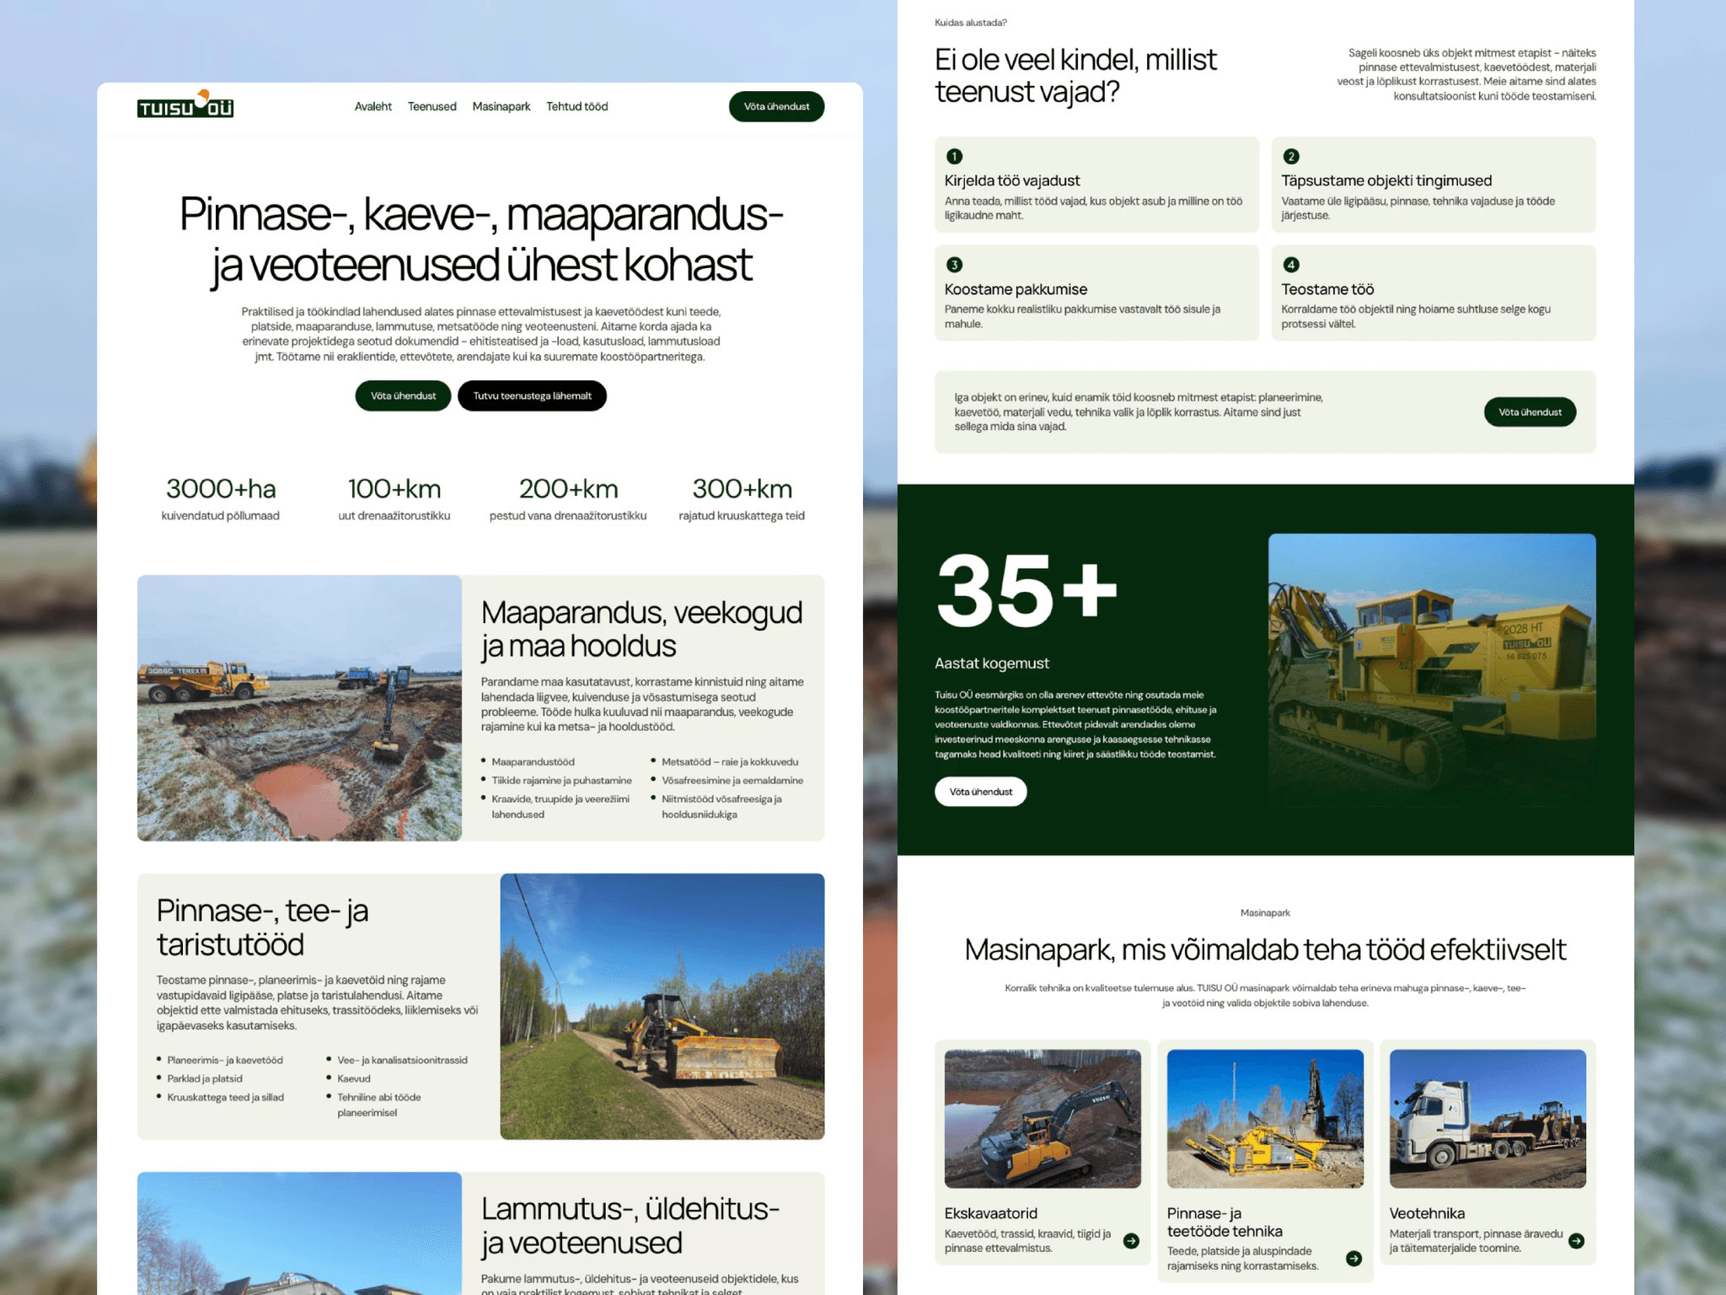Open Masinapark navigation link
This screenshot has width=1726, height=1295.
click(501, 106)
